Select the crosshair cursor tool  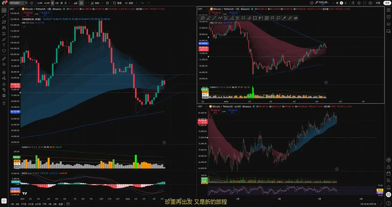tap(4, 10)
